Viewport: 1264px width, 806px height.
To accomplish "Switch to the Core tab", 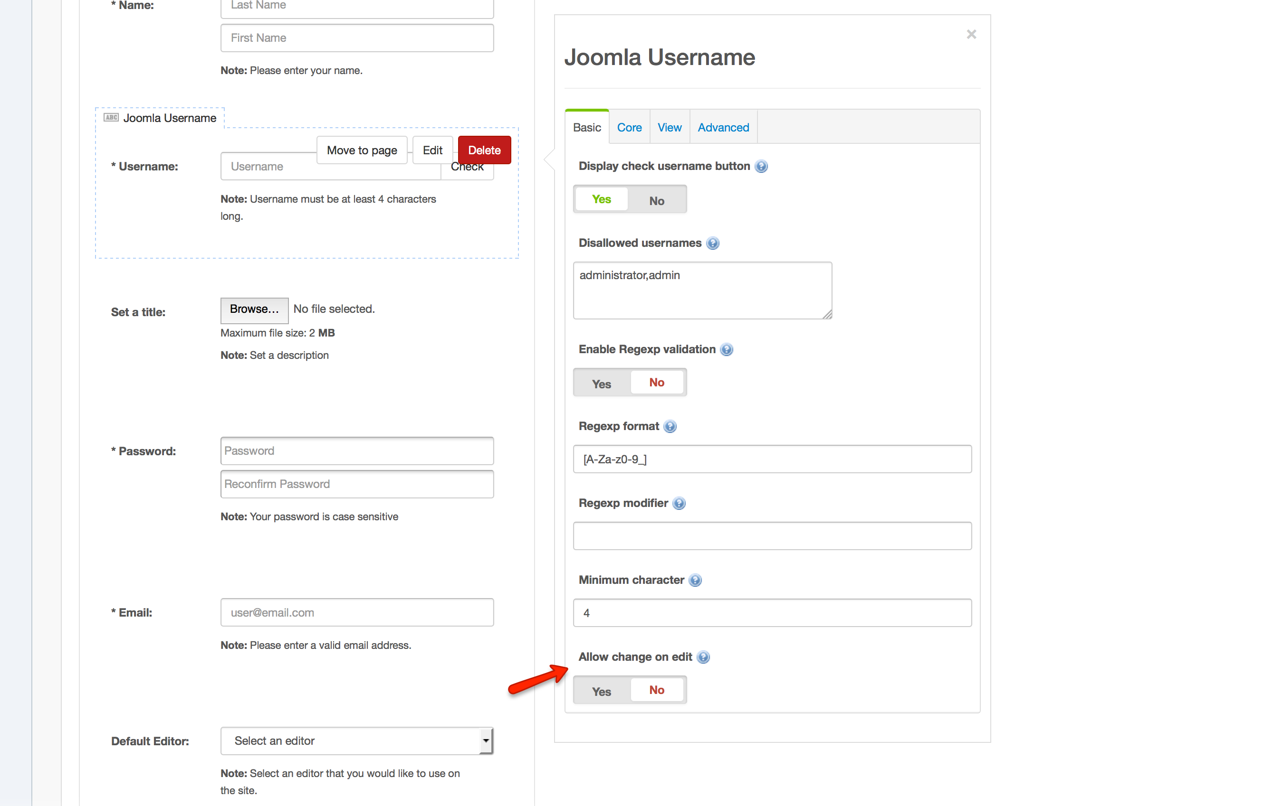I will point(629,127).
